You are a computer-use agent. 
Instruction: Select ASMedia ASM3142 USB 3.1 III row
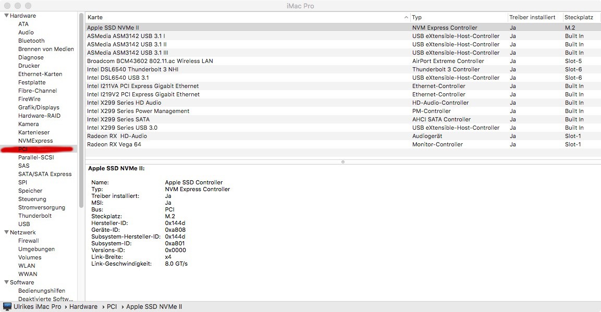click(x=343, y=53)
